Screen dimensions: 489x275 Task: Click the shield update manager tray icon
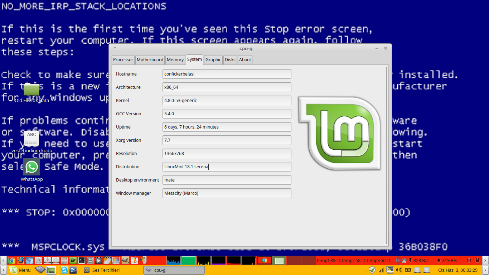pyautogui.click(x=372, y=270)
